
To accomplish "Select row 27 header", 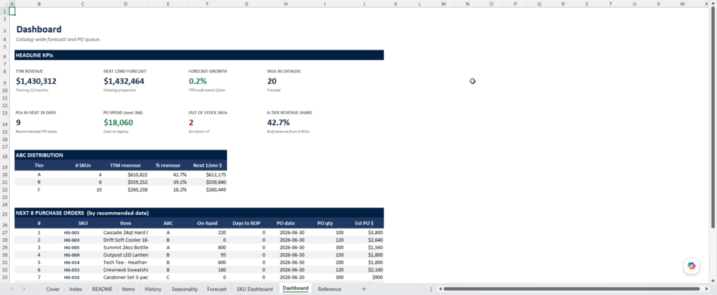I will [x=4, y=233].
